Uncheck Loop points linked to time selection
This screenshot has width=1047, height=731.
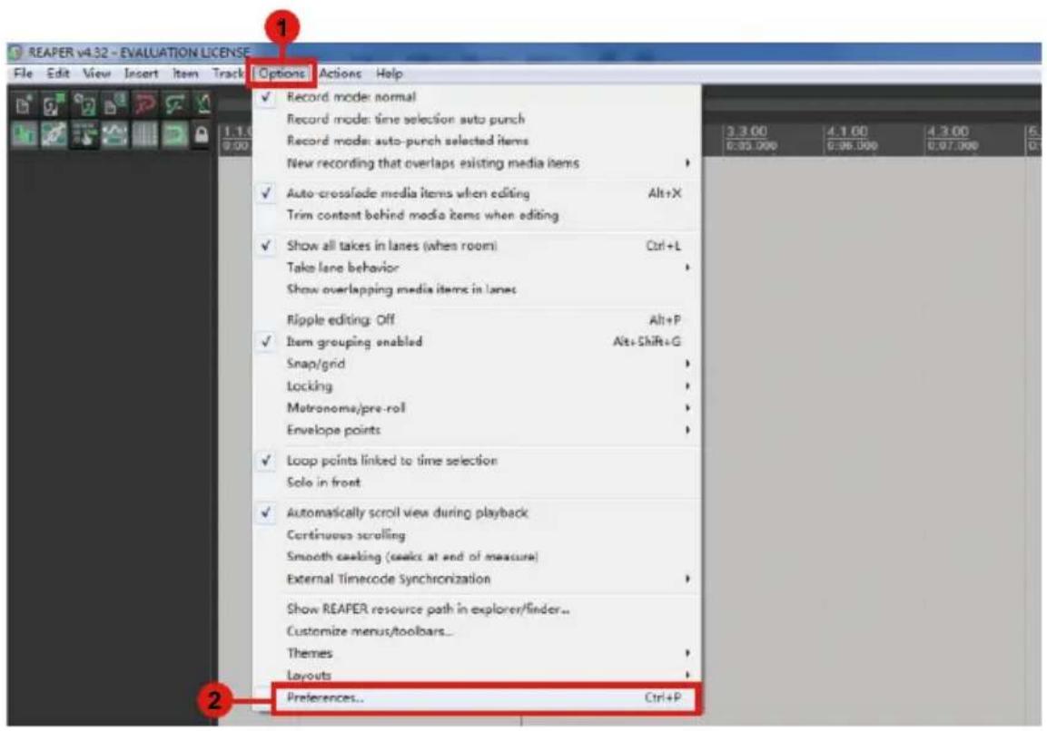[477, 460]
